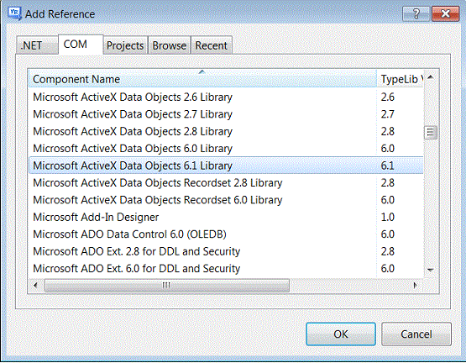Click the vertical scrollbar down arrow
466x363 pixels.
pos(431,270)
